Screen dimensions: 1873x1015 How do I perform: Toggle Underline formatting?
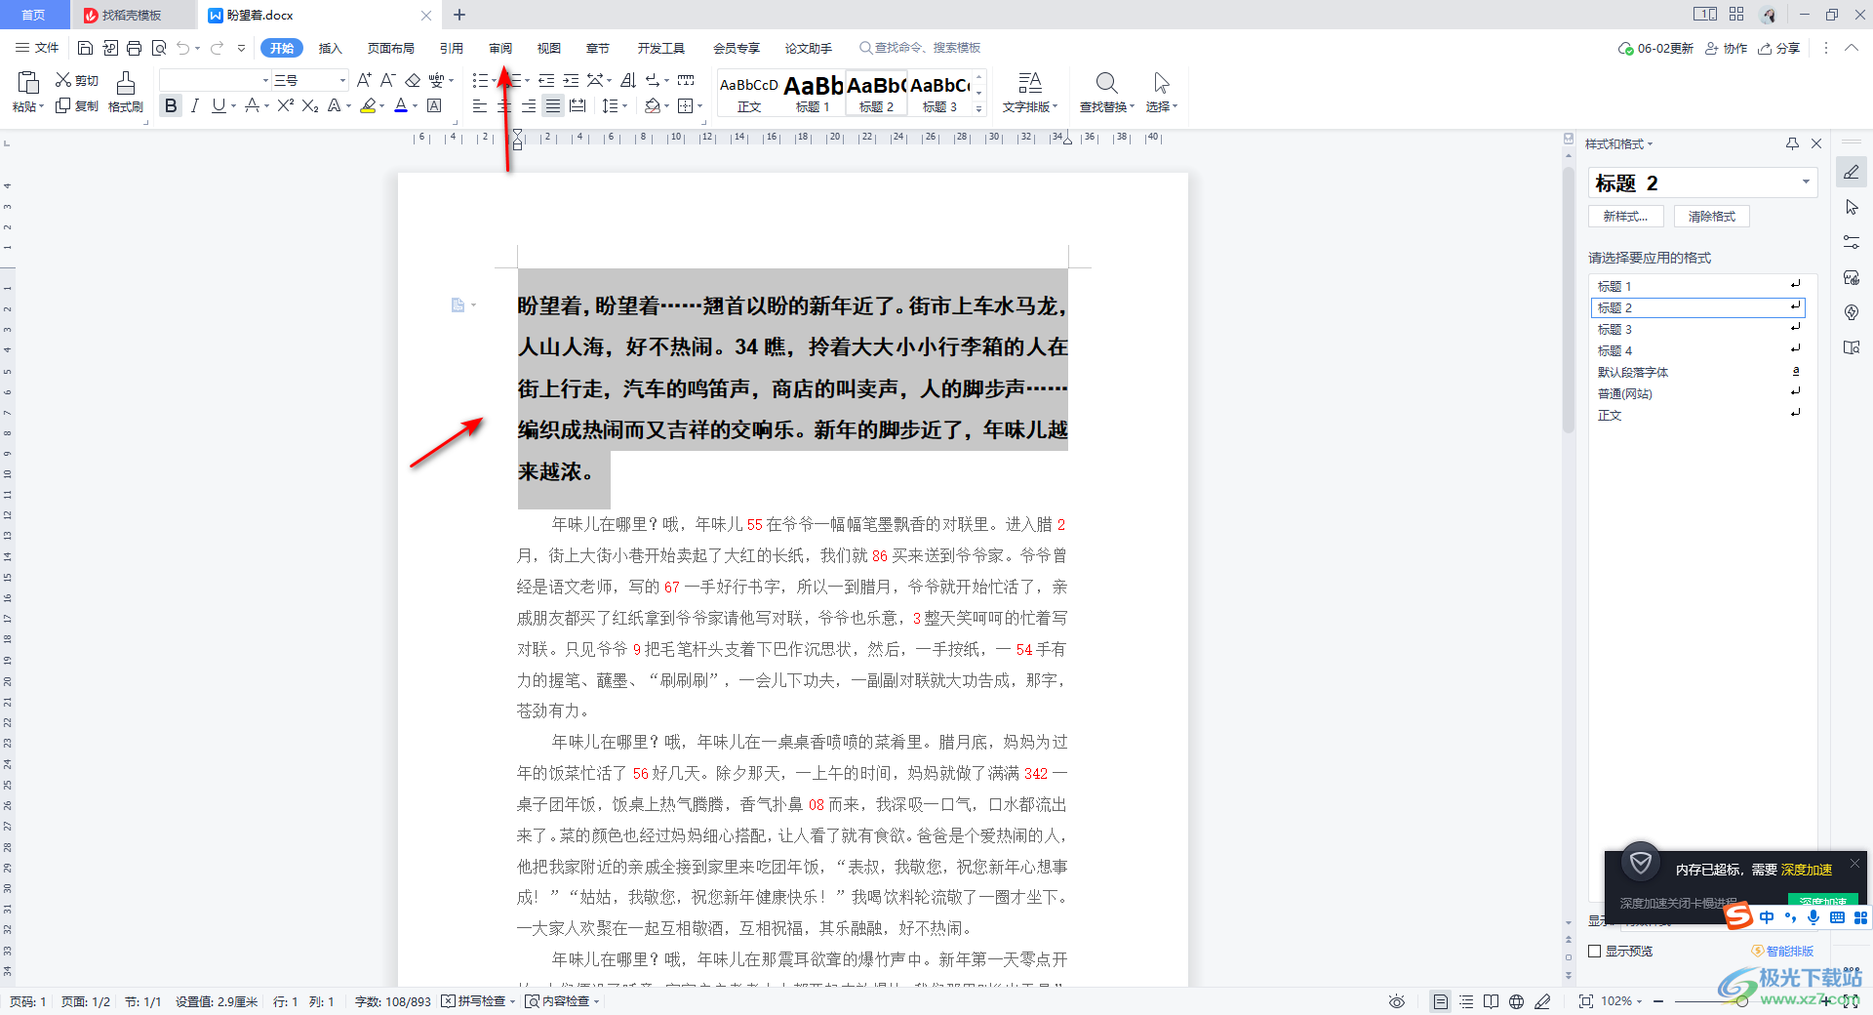(x=219, y=105)
